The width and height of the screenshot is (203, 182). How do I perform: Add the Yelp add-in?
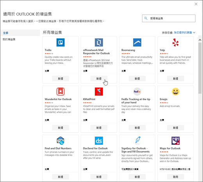(176, 79)
